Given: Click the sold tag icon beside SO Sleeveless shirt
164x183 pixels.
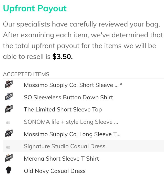Looking at the screenshot, I should click(x=9, y=97).
